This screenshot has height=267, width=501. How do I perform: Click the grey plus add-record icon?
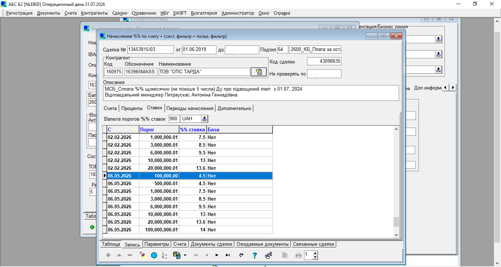point(108,255)
